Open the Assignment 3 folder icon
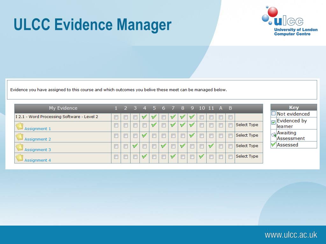This screenshot has width=326, height=244. point(19,147)
